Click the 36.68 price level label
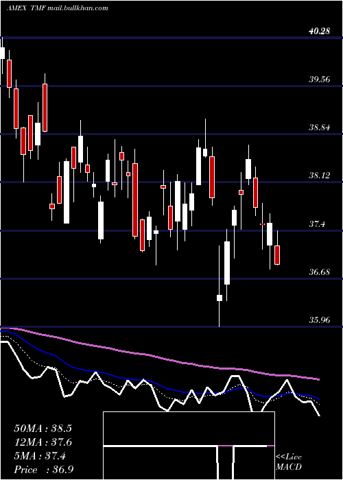This screenshot has height=480, width=343. (x=320, y=272)
